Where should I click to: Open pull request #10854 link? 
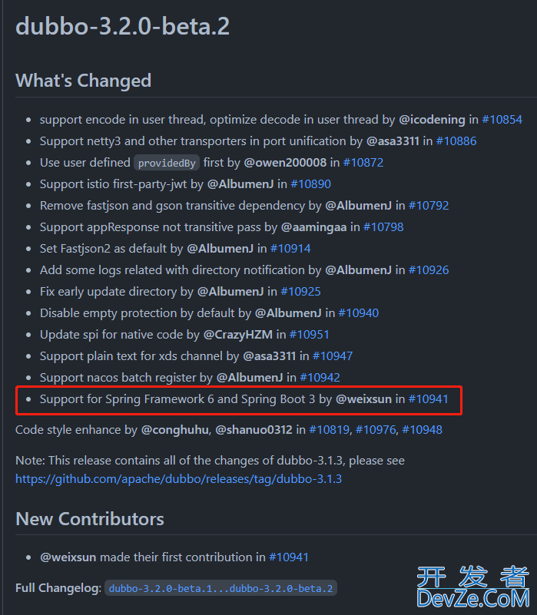[x=502, y=120]
